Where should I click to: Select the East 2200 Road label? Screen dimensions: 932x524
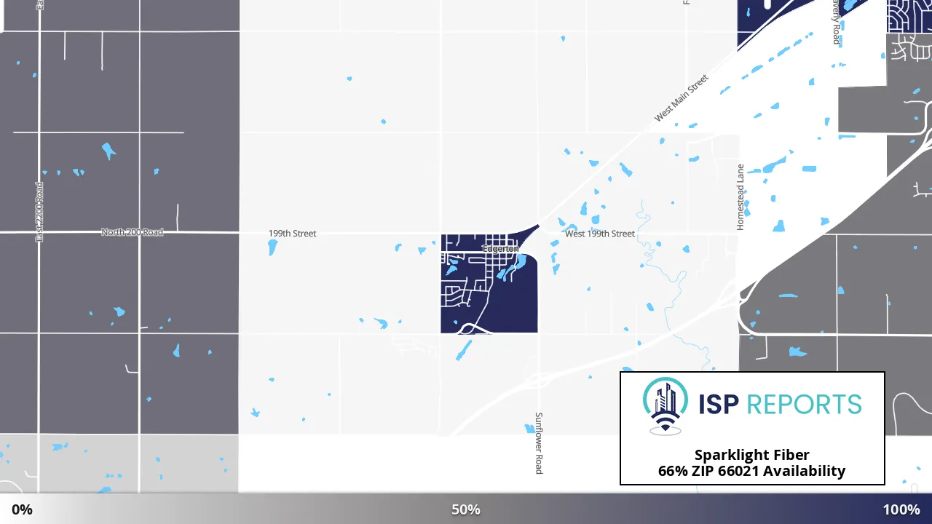click(39, 212)
